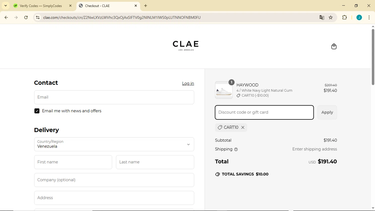
Task: Click the HAYWOOD sneaker thumbnail
Action: tap(224, 90)
